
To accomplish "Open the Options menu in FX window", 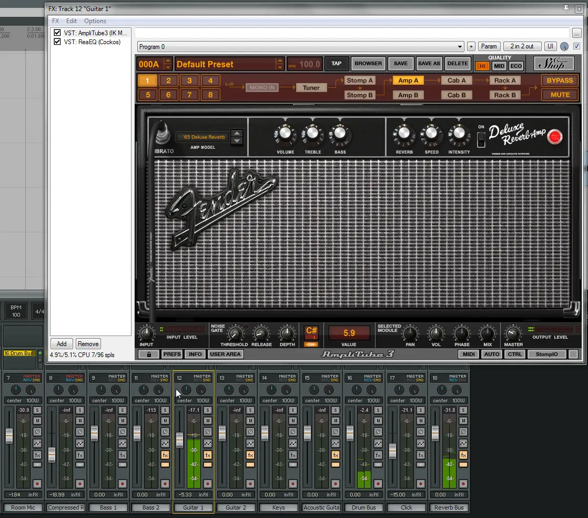I will 95,21.
